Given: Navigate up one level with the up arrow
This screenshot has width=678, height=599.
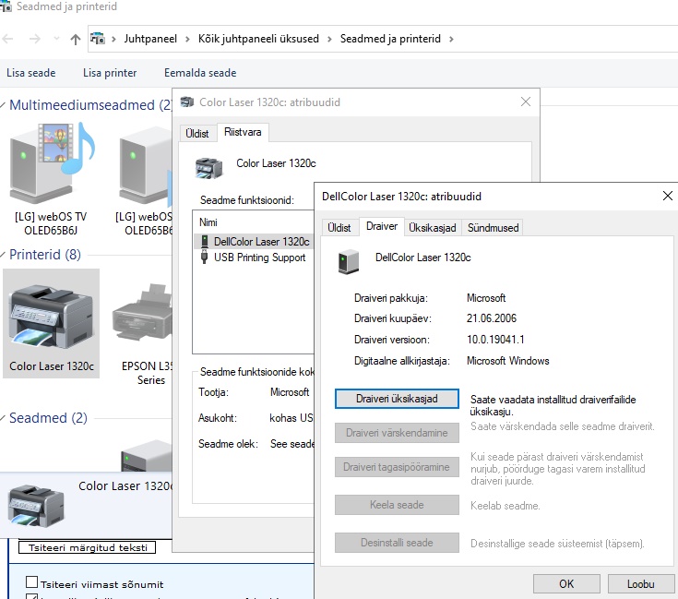Looking at the screenshot, I should click(76, 39).
